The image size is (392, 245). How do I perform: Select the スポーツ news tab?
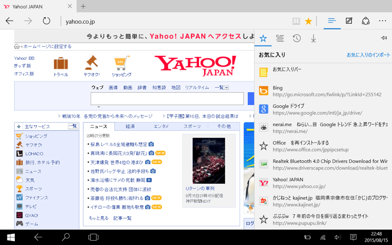[x=192, y=126]
